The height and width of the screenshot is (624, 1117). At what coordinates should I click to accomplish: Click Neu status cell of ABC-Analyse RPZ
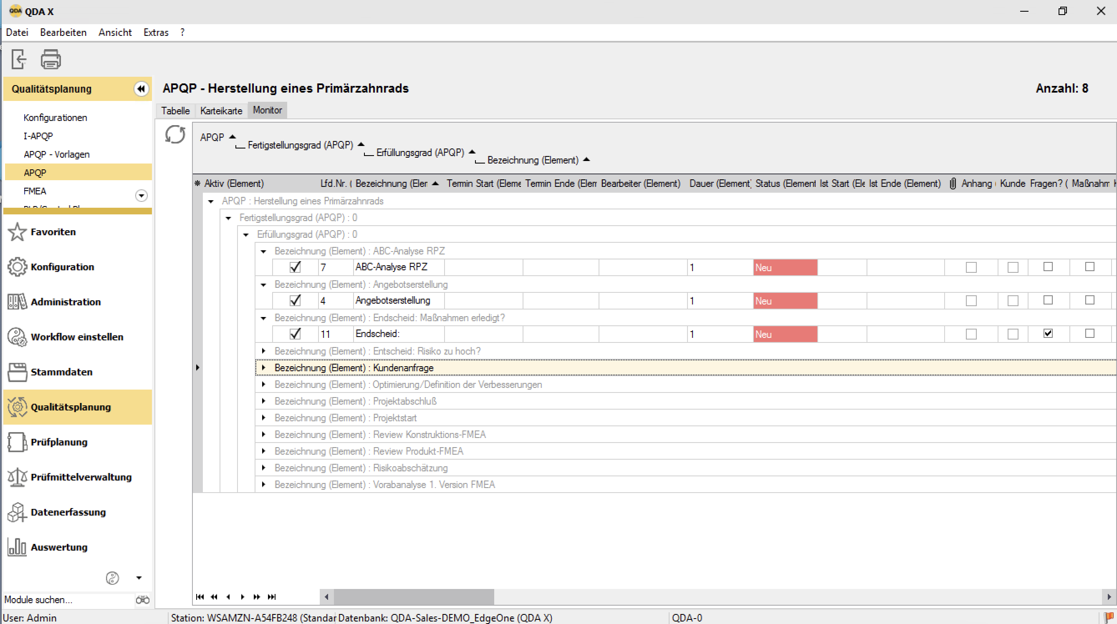pyautogui.click(x=785, y=267)
